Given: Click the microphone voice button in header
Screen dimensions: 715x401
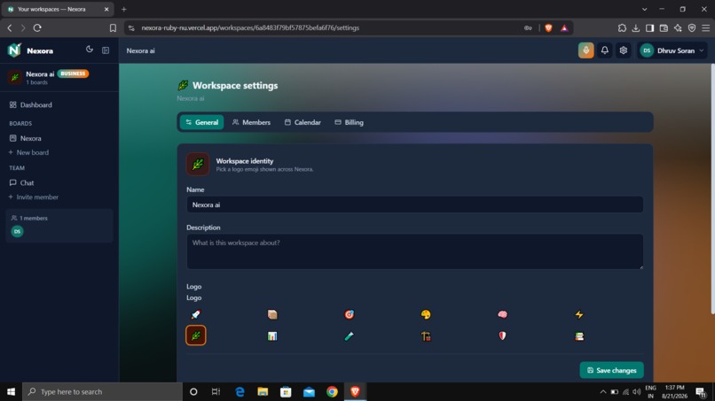Looking at the screenshot, I should [x=586, y=50].
